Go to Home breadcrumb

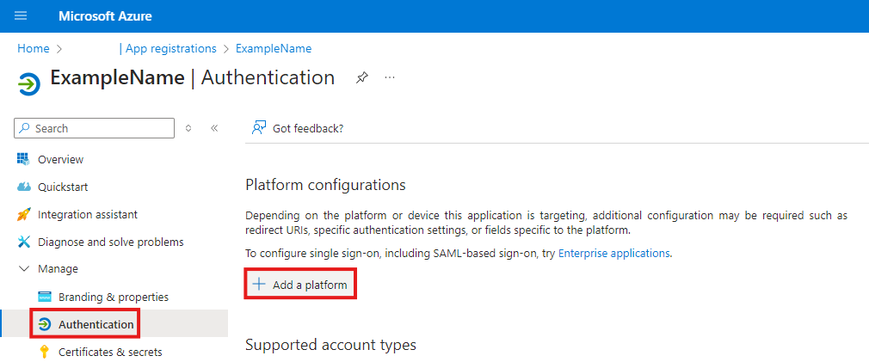point(34,49)
